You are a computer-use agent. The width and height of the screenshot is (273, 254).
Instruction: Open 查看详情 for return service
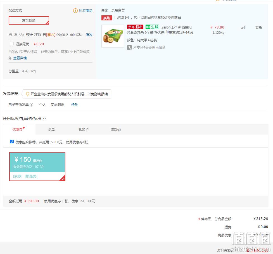pos(20,58)
